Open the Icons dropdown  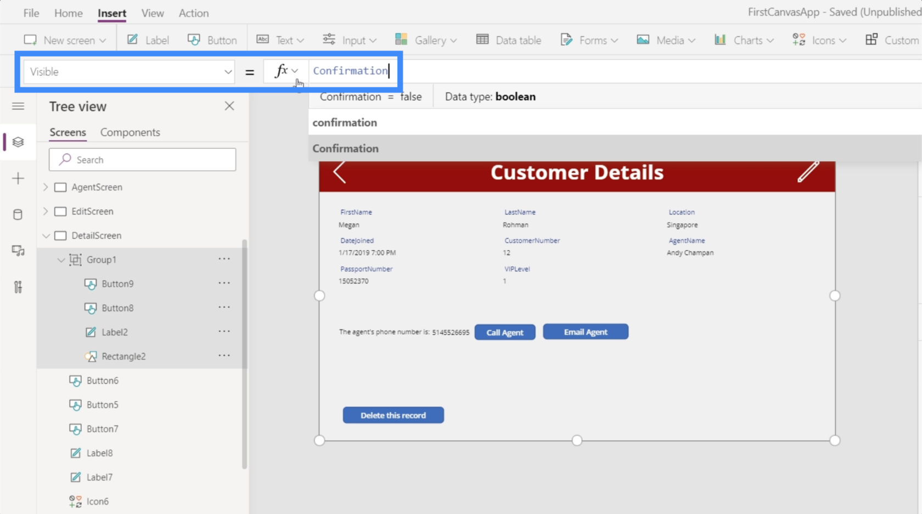pyautogui.click(x=819, y=40)
